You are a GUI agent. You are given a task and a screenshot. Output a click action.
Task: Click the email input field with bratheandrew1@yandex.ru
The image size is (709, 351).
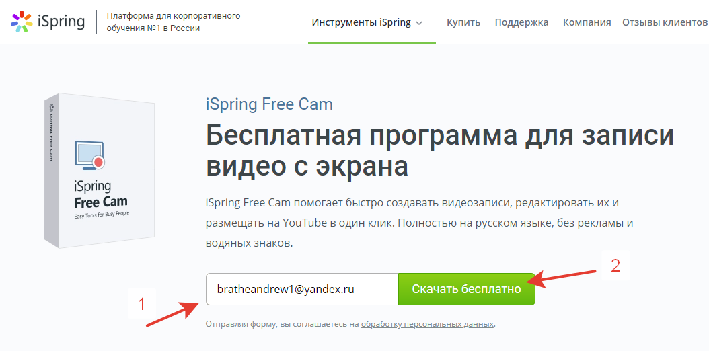pos(302,289)
